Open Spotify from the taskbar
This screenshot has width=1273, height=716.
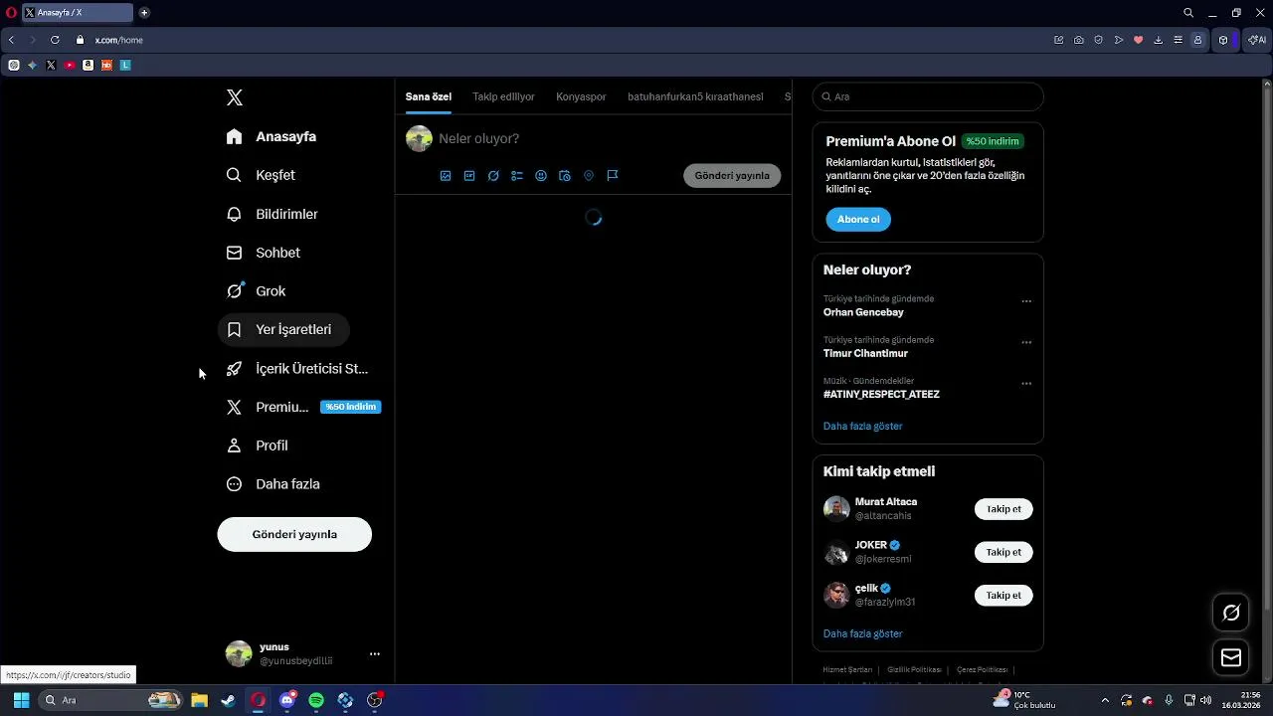coord(316,700)
